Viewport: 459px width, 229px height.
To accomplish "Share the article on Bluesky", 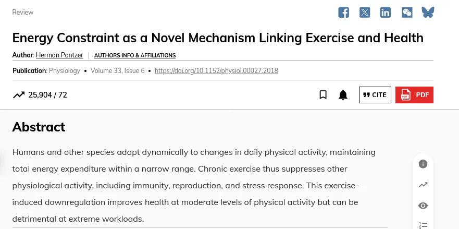I will [428, 13].
